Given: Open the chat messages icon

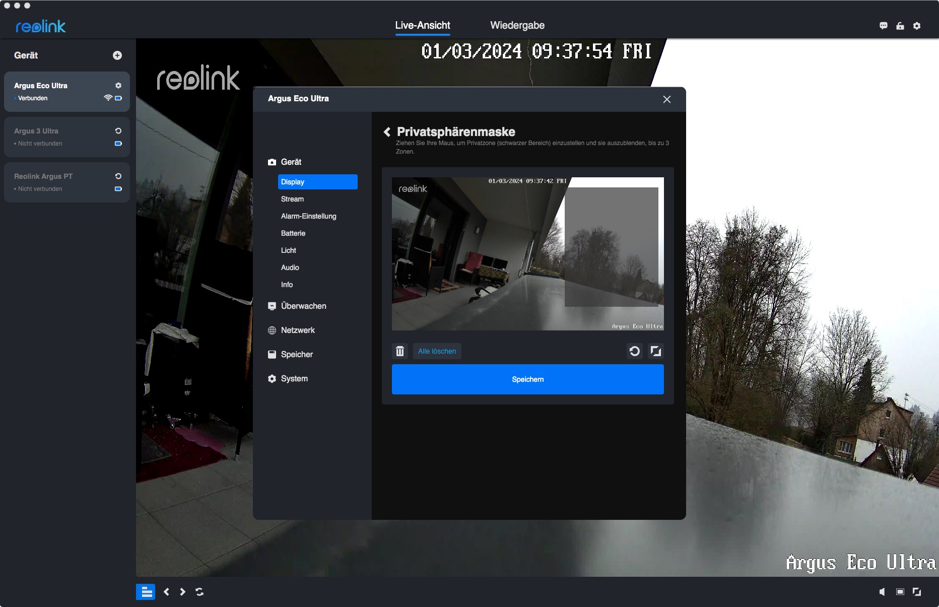Looking at the screenshot, I should tap(884, 26).
